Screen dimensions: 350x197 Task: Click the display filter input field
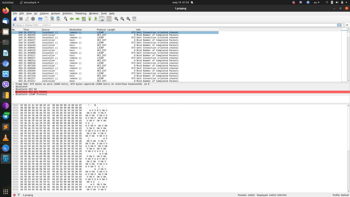point(175,25)
